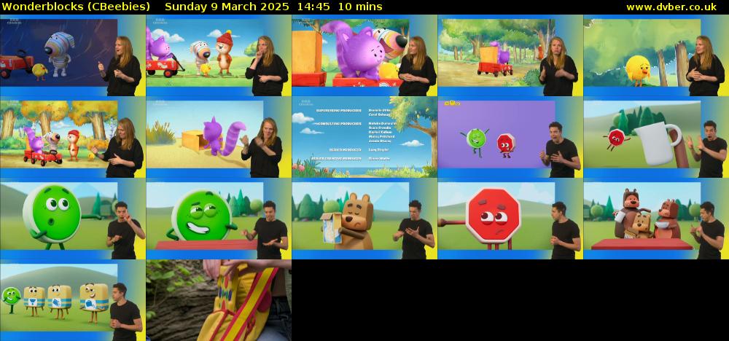Select thumbnail with close-up purple cat and box
The width and height of the screenshot is (729, 341).
coord(364,55)
